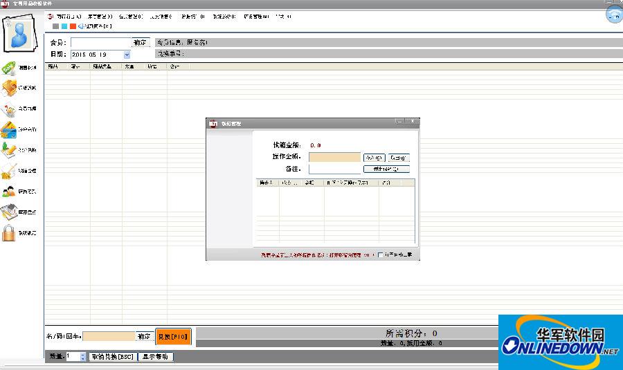Open the orange package sidebar icon
Image resolution: width=623 pixels, height=370 pixels.
pyautogui.click(x=9, y=88)
